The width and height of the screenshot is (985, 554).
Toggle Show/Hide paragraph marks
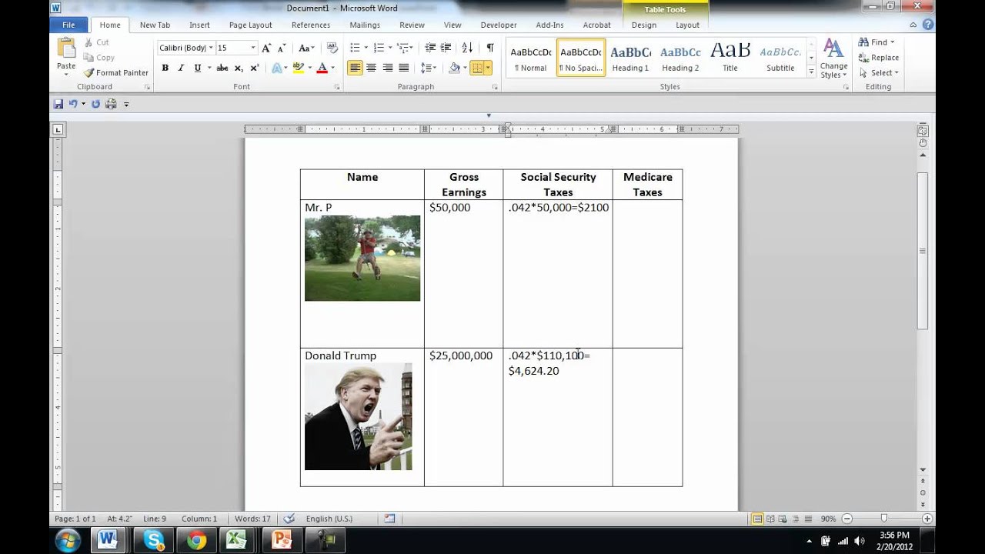click(x=490, y=48)
